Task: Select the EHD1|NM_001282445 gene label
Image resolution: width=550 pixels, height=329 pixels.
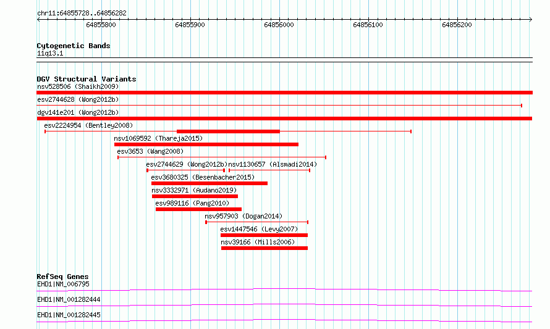Action: pyautogui.click(x=69, y=315)
